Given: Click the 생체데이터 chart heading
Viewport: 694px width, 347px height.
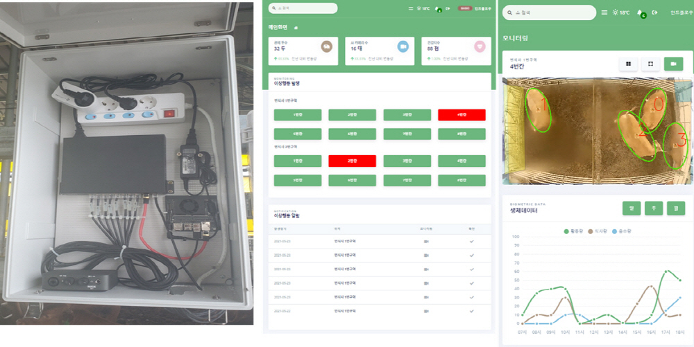Looking at the screenshot, I should pos(523,211).
